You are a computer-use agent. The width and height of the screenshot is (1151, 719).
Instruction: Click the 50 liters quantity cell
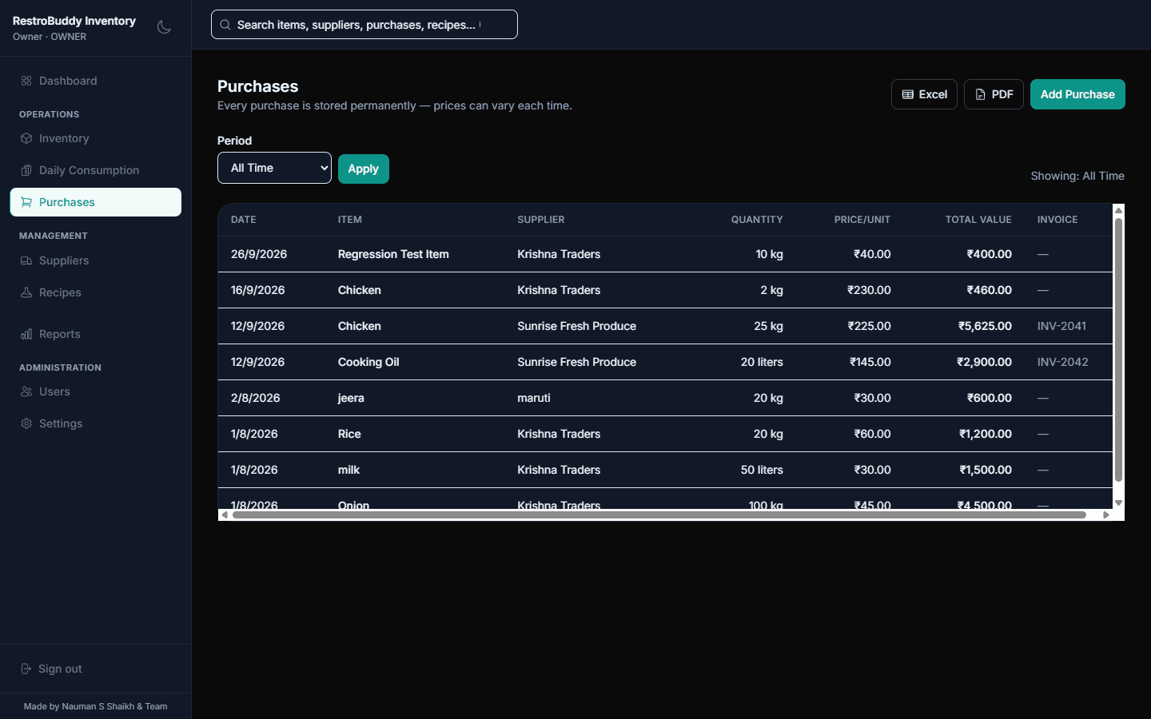click(762, 470)
